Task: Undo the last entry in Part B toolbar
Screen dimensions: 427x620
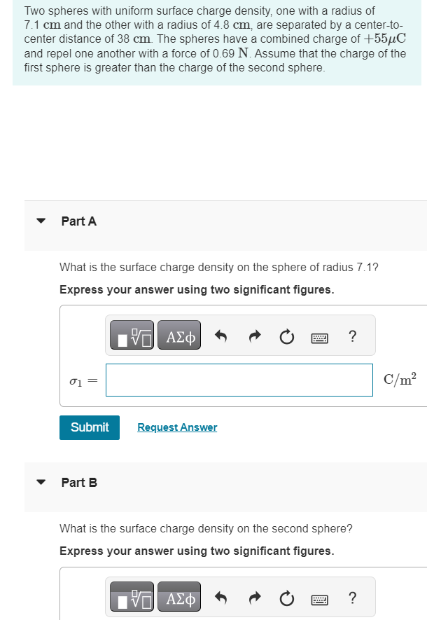Action: point(221,598)
